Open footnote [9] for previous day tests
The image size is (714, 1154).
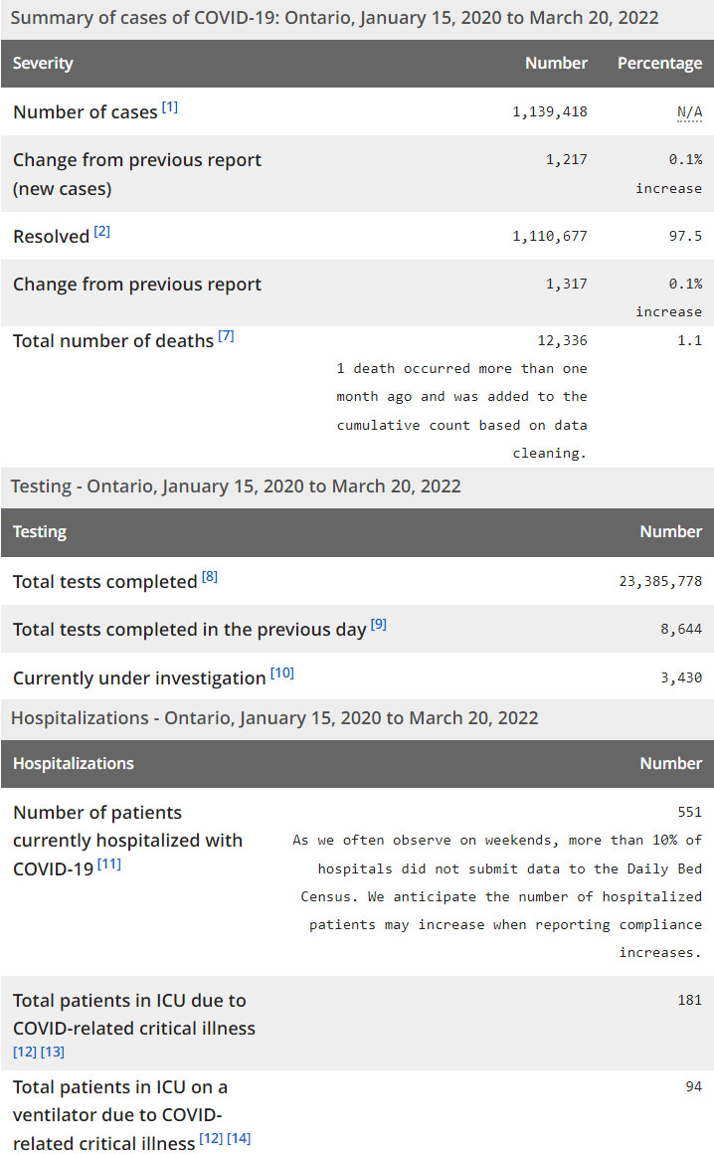click(378, 625)
